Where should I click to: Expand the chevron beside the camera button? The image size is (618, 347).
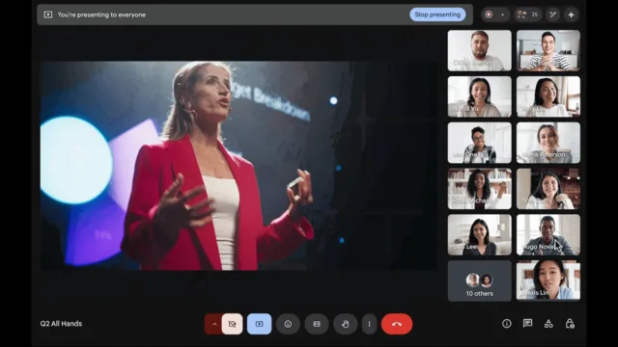pos(214,324)
